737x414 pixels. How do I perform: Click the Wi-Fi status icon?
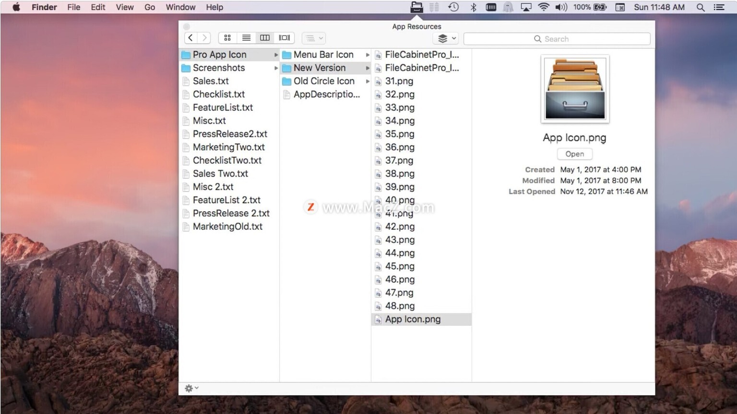pyautogui.click(x=543, y=7)
